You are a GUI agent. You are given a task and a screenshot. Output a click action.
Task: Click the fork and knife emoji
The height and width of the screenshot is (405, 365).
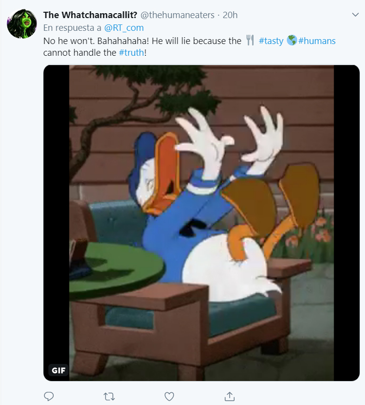click(x=250, y=40)
